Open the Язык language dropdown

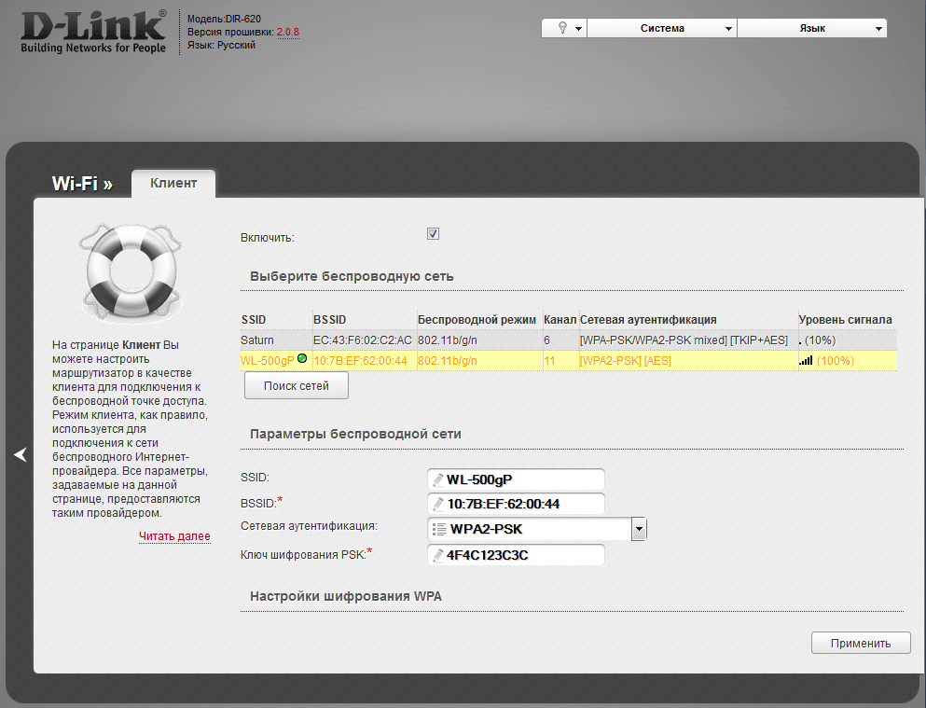click(812, 28)
